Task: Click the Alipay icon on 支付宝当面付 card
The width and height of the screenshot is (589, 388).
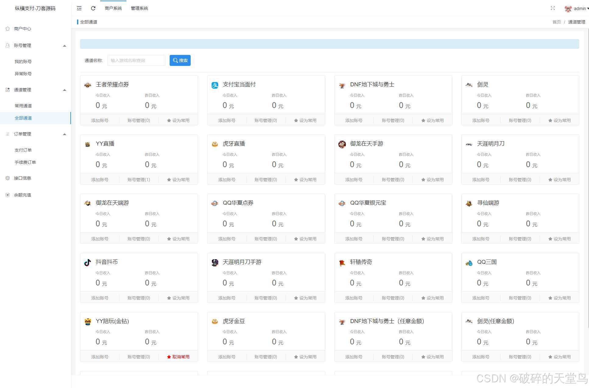Action: [215, 85]
